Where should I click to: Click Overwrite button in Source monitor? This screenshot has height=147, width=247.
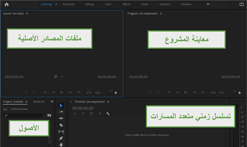click(98, 92)
